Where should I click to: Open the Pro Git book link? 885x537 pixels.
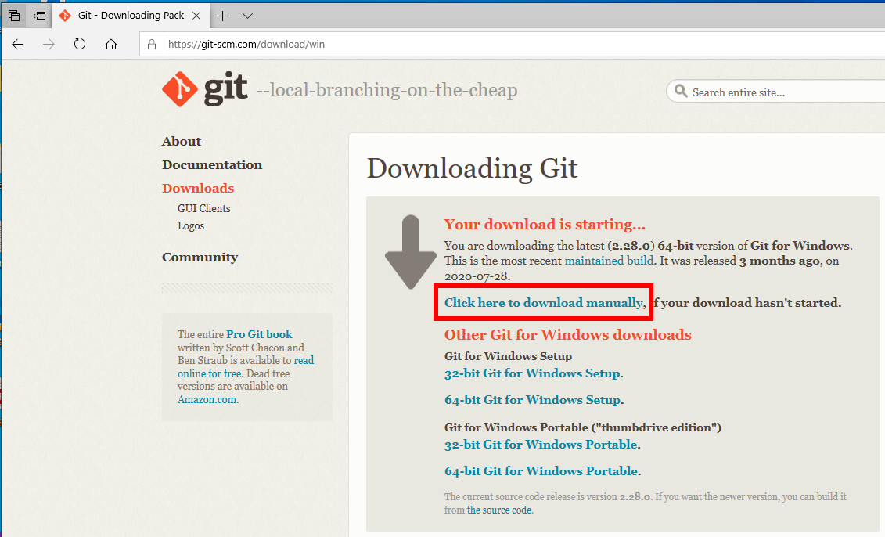pos(259,334)
